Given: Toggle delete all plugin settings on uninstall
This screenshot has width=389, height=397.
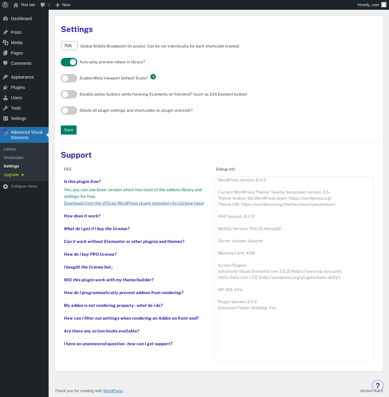Looking at the screenshot, I should coord(69,111).
